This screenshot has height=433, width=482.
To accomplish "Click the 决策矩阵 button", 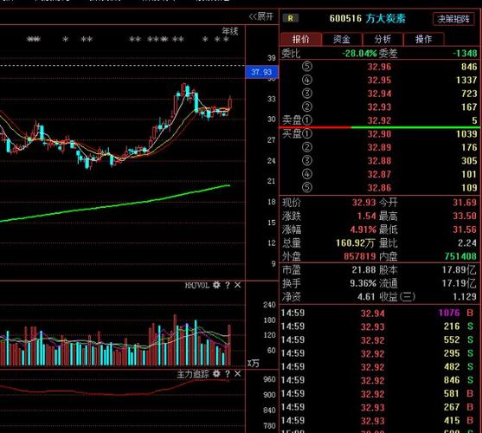I will (x=453, y=19).
